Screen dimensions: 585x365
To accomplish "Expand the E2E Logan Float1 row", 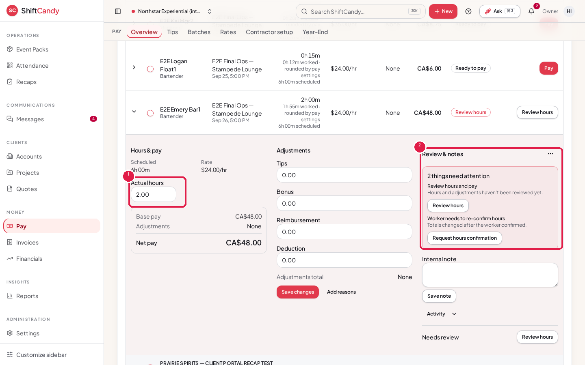I will pos(134,67).
